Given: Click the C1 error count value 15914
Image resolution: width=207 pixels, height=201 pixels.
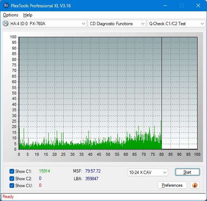Looking at the screenshot, I should 44,171.
